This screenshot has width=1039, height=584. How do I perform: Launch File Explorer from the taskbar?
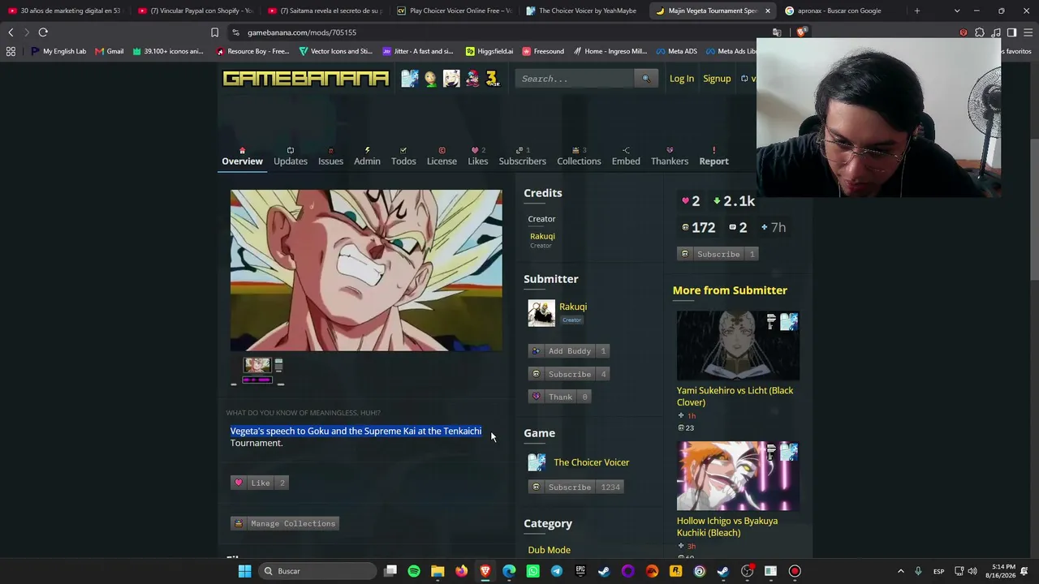coord(438,571)
